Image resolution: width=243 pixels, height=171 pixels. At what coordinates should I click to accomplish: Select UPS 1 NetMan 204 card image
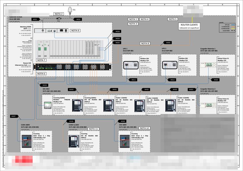click(131, 65)
